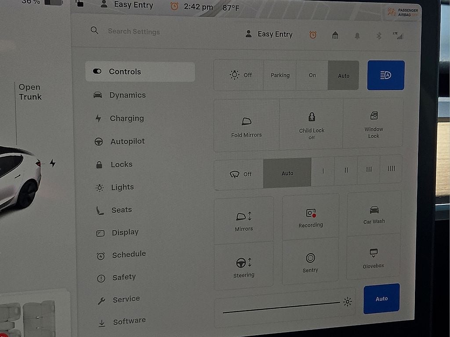Toggle auto high beam button
This screenshot has height=337, width=450.
(x=385, y=76)
